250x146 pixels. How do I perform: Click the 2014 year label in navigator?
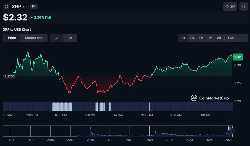(11, 140)
